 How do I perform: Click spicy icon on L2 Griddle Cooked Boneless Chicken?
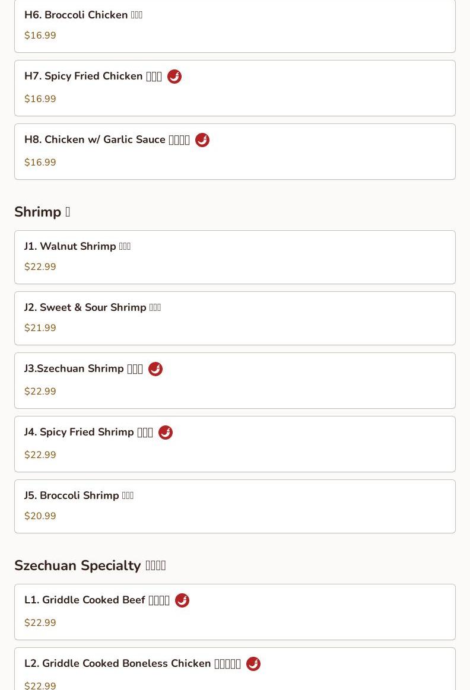tap(253, 664)
